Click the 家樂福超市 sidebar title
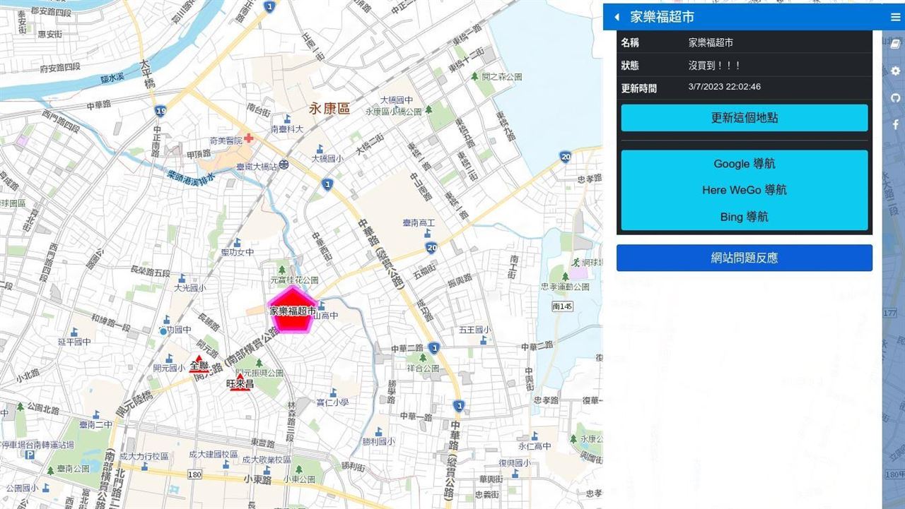Image resolution: width=905 pixels, height=509 pixels. point(662,17)
